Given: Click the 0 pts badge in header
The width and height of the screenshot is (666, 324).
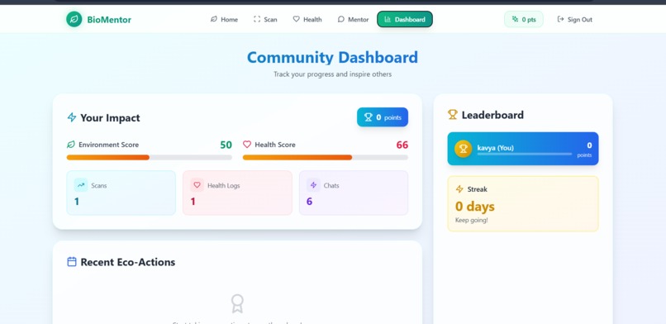Looking at the screenshot, I should click(524, 19).
